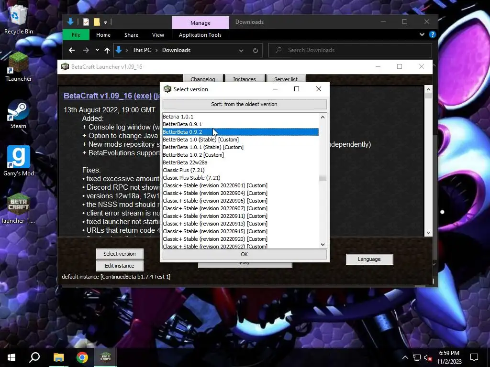Click the Windows Start button
The image size is (490, 367).
pos(11,357)
